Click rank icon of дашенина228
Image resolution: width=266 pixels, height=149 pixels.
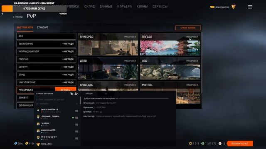point(38,131)
